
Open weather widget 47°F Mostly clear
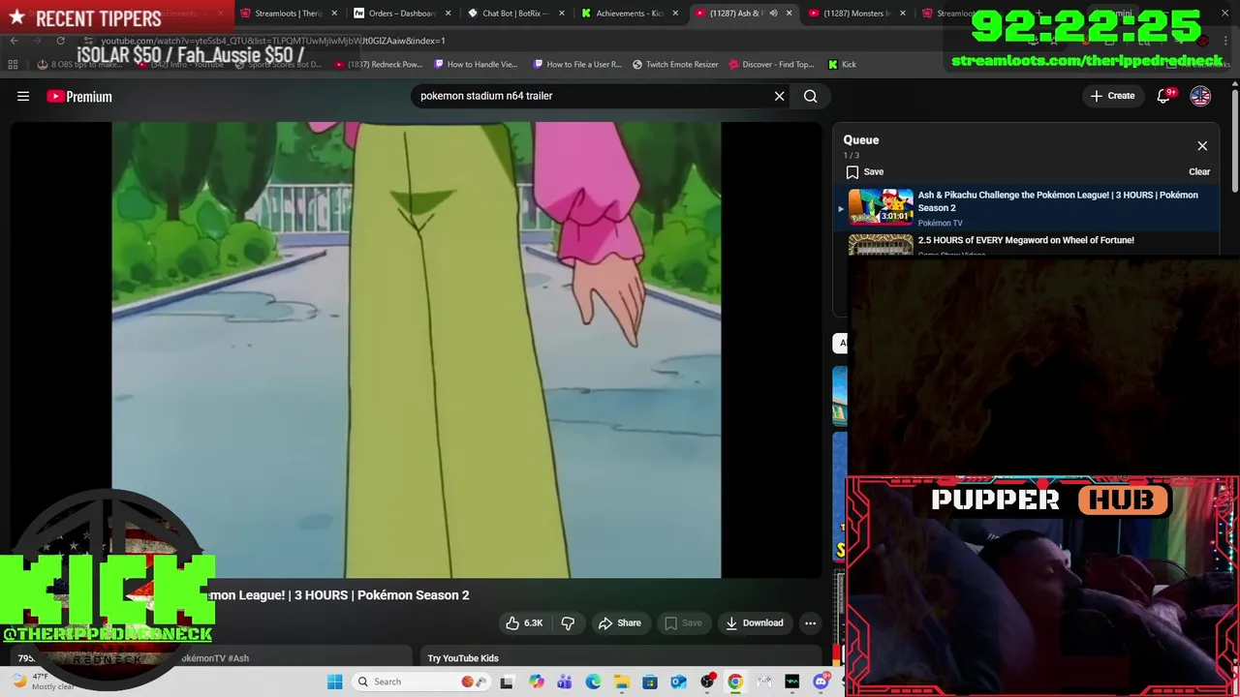coord(44,682)
